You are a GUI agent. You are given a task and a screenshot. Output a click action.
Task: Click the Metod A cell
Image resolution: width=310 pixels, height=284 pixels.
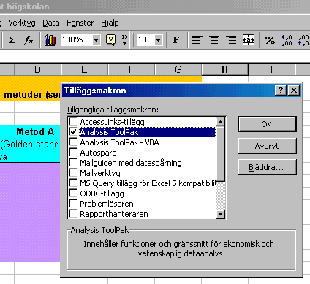pos(30,144)
